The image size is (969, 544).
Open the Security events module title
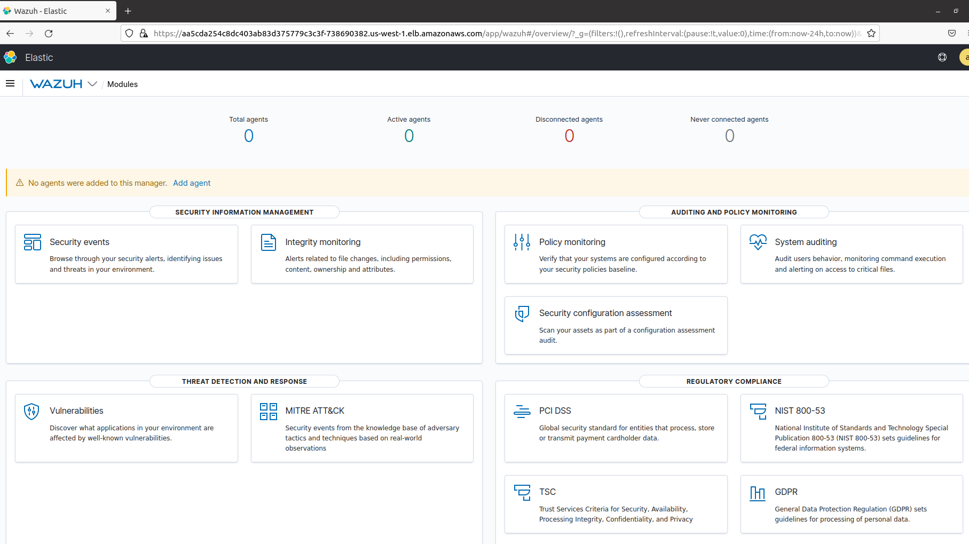tap(80, 242)
